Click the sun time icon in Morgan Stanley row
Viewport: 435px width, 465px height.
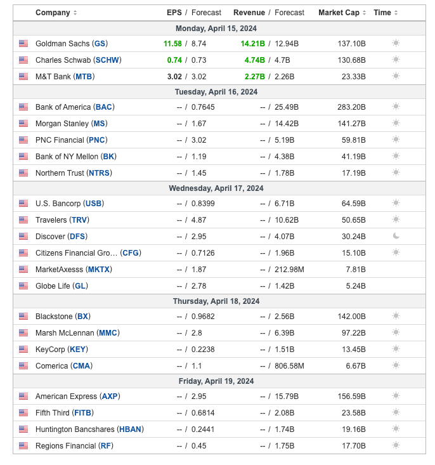396,123
